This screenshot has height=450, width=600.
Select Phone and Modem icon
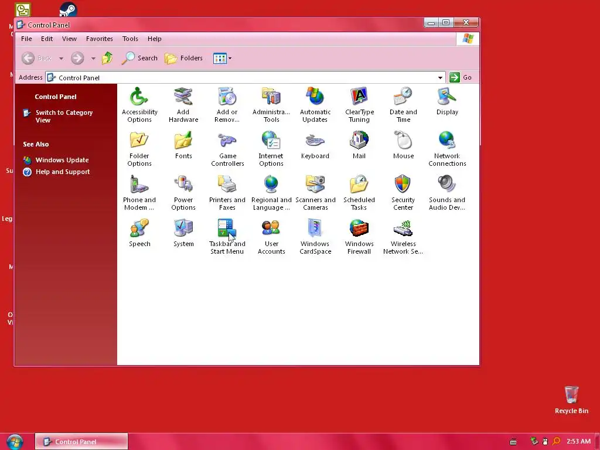pos(139,192)
